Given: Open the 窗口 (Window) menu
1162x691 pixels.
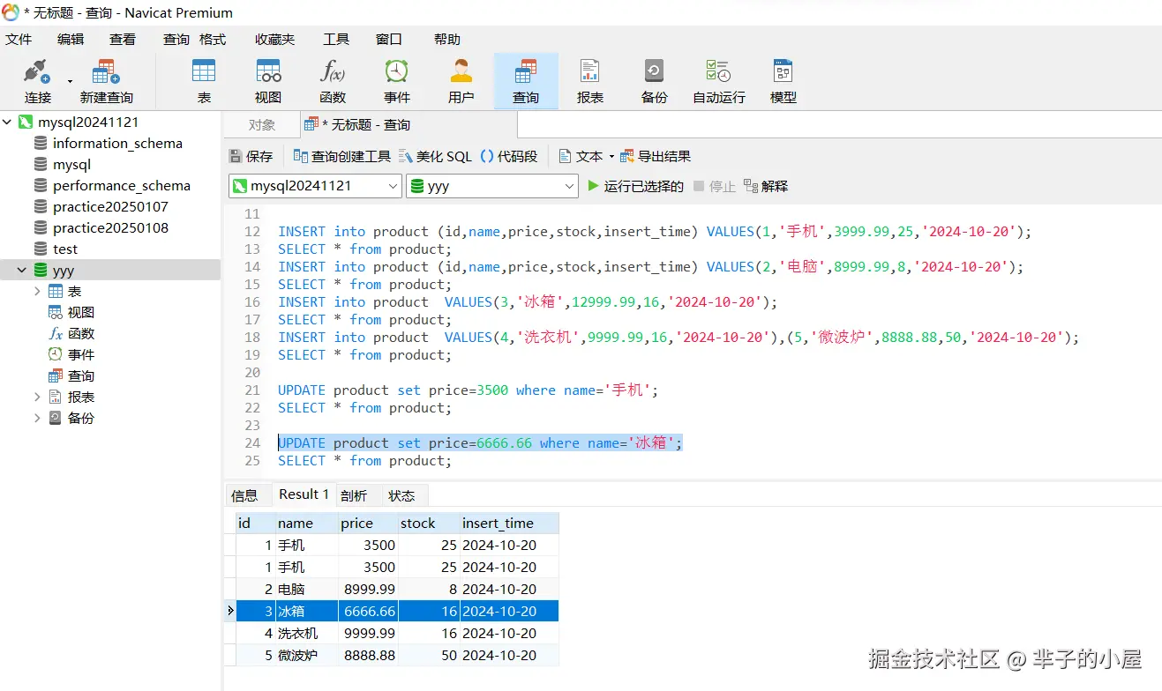Looking at the screenshot, I should pyautogui.click(x=389, y=40).
